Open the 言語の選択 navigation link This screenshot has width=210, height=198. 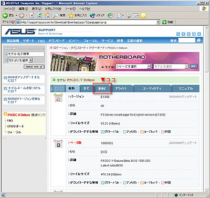(134, 41)
